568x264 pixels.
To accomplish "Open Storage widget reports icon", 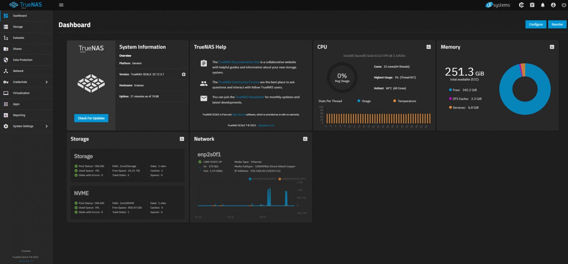I will (x=182, y=139).
